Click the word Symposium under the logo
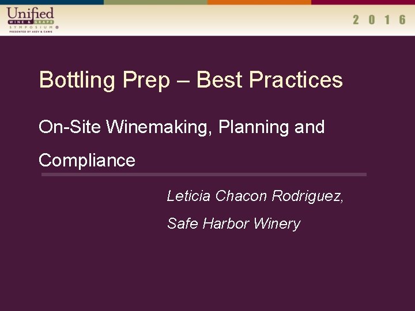The image size is (415, 311). point(32,27)
